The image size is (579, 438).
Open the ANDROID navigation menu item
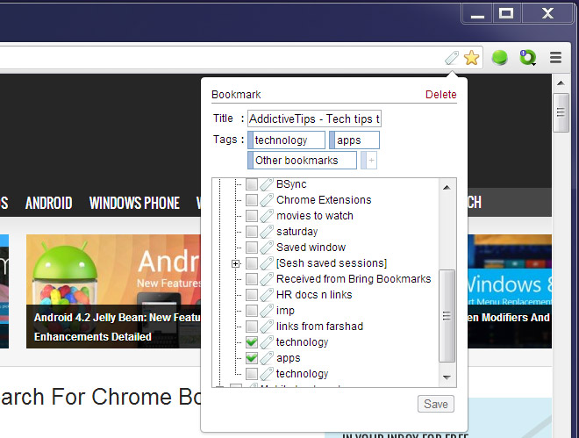pos(49,203)
